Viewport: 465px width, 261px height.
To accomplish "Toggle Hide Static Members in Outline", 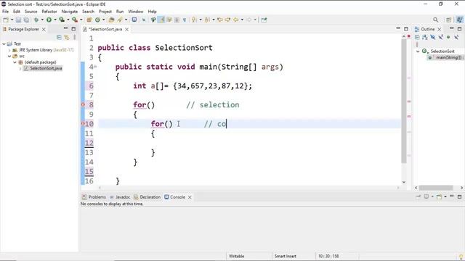I will coord(441,37).
